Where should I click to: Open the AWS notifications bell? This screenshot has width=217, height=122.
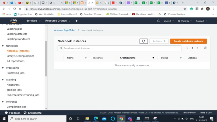[x=158, y=21]
